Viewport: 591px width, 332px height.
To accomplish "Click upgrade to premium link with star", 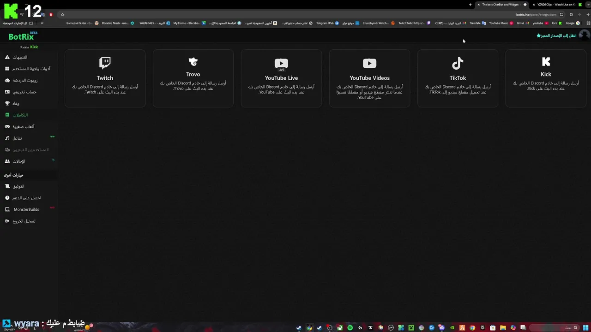I will click(x=556, y=36).
